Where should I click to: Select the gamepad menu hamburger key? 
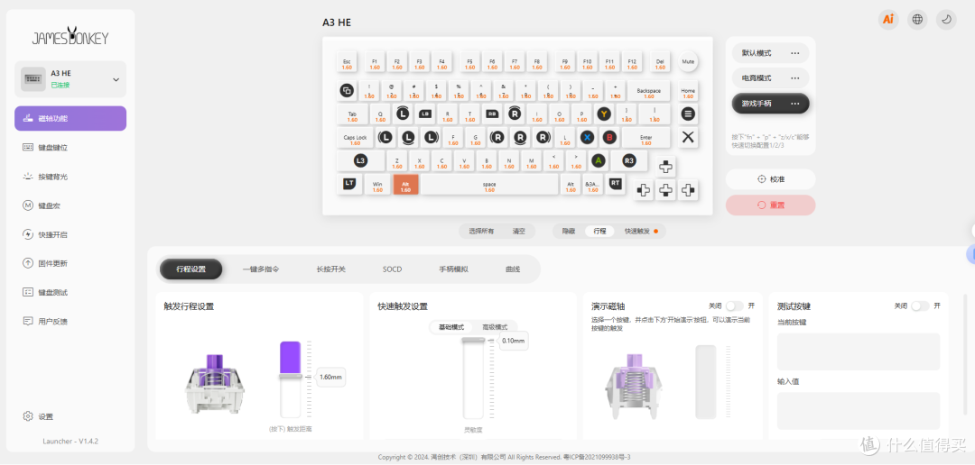pos(688,114)
